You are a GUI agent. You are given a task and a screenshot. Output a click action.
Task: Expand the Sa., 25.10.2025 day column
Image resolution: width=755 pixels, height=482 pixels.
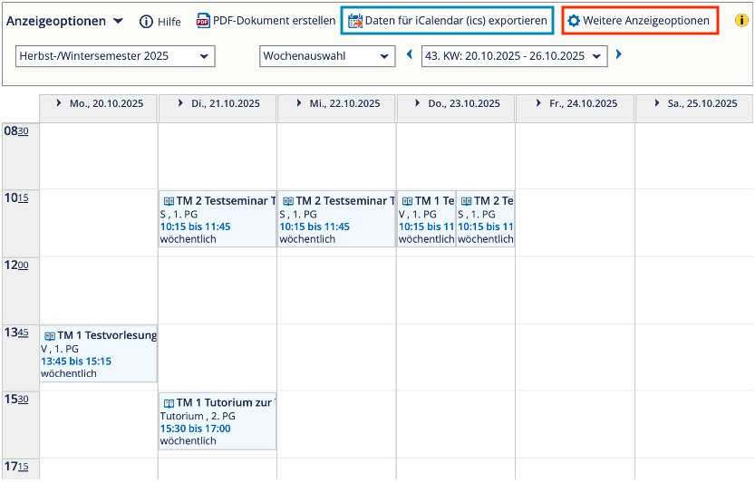(x=657, y=103)
